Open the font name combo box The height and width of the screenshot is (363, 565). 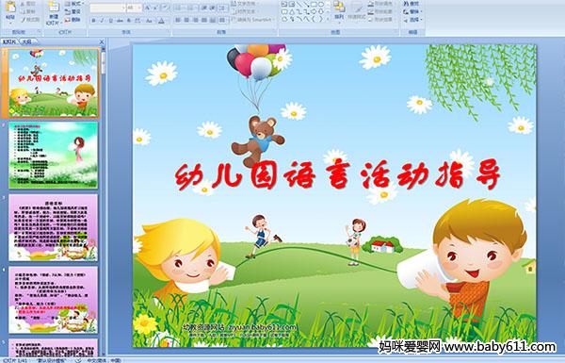pyautogui.click(x=107, y=8)
